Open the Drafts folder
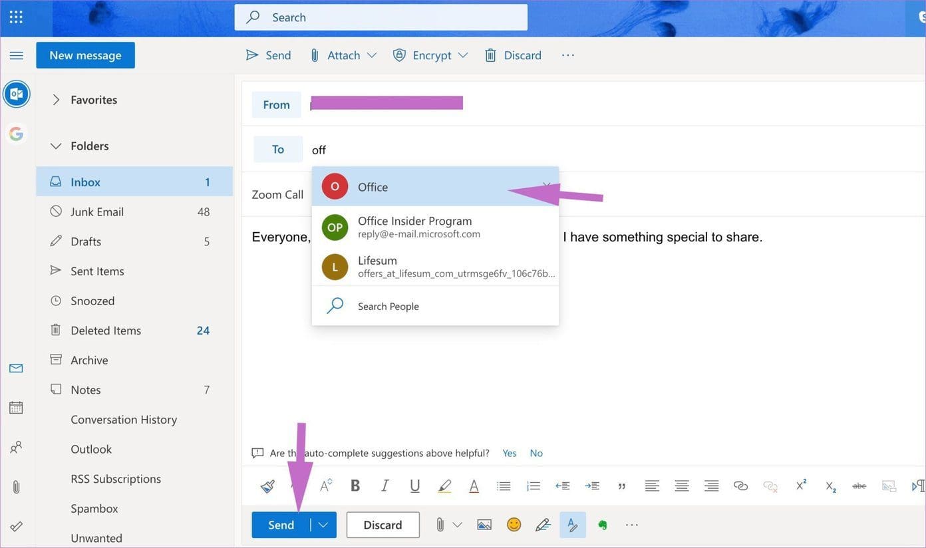926x548 pixels. point(134,241)
